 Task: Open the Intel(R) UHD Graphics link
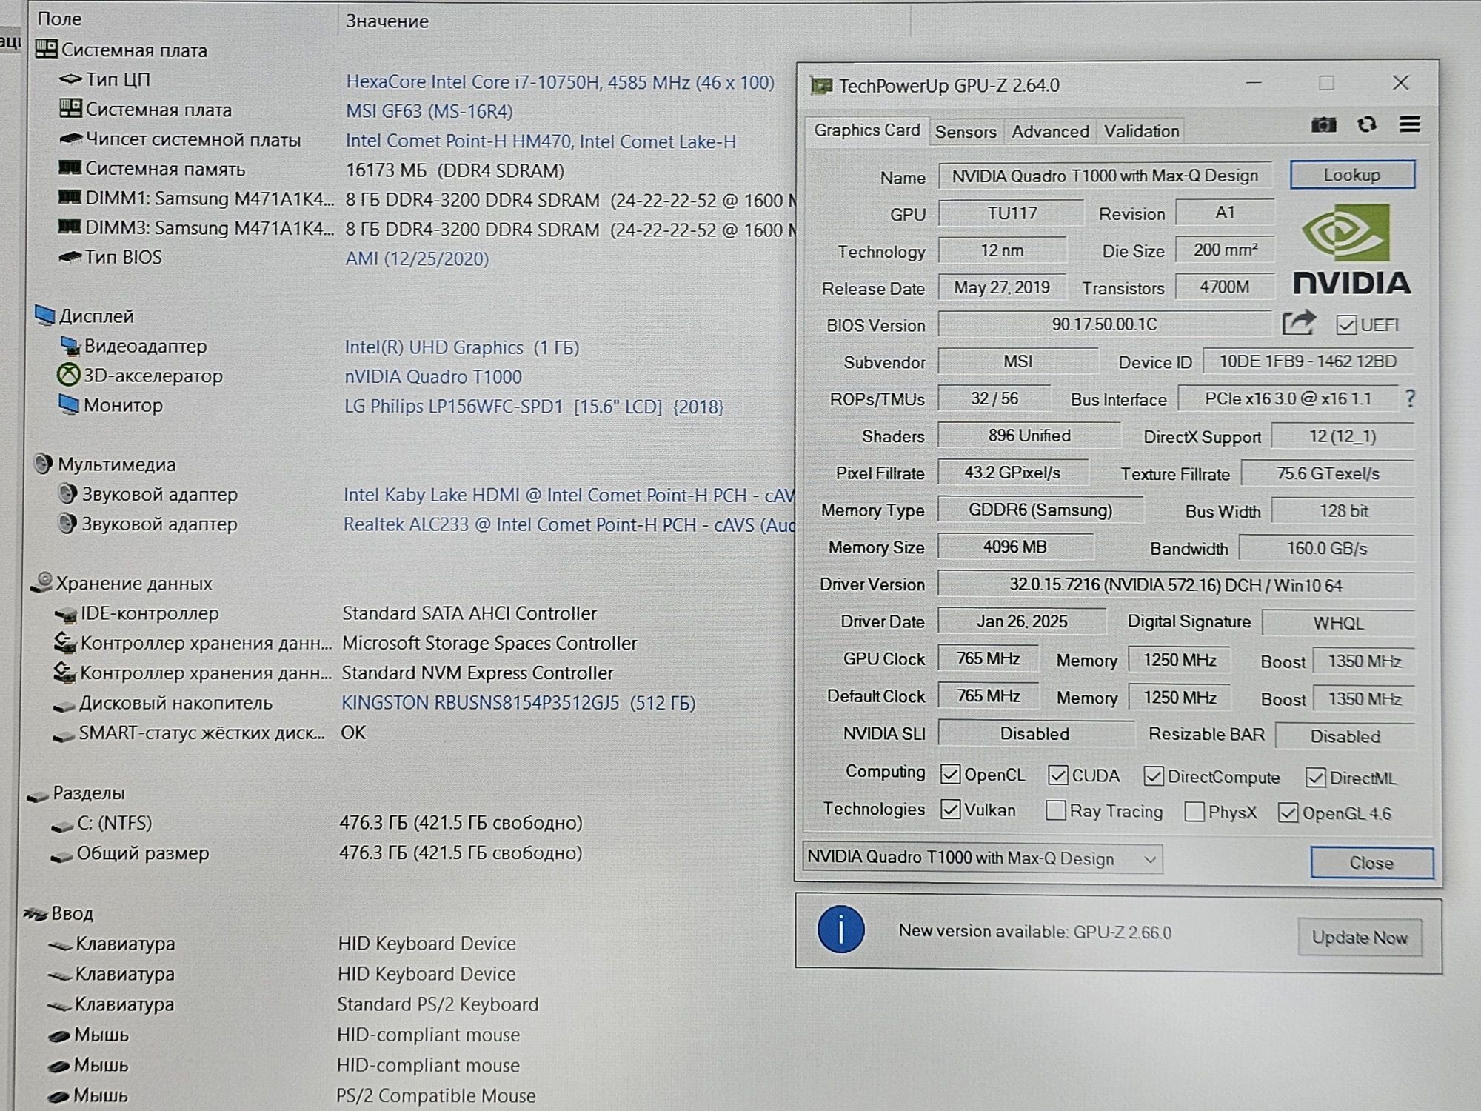(x=461, y=347)
